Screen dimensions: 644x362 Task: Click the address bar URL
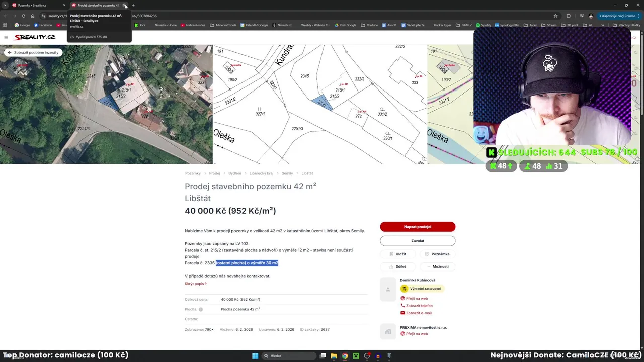(x=297, y=16)
